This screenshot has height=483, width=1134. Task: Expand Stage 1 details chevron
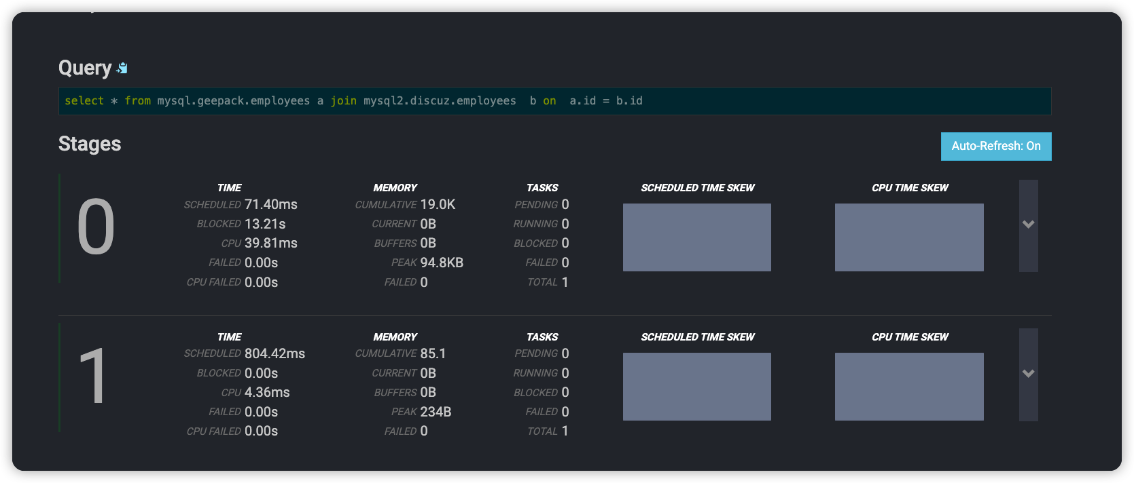tap(1028, 374)
